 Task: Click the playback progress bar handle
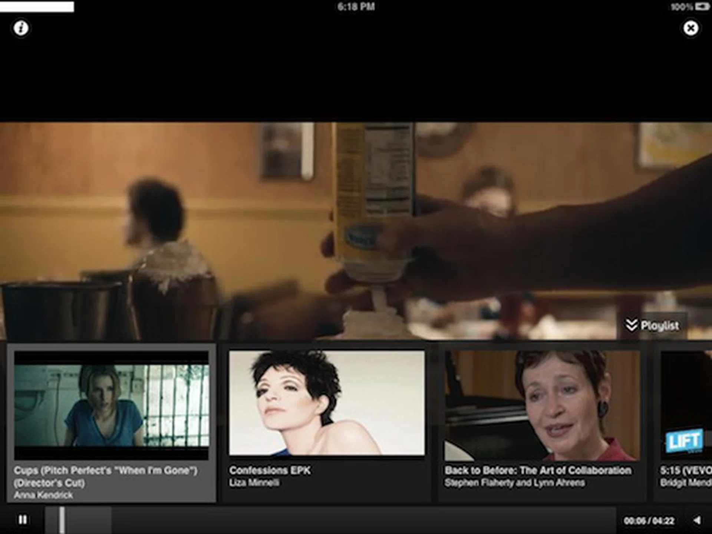coord(62,520)
